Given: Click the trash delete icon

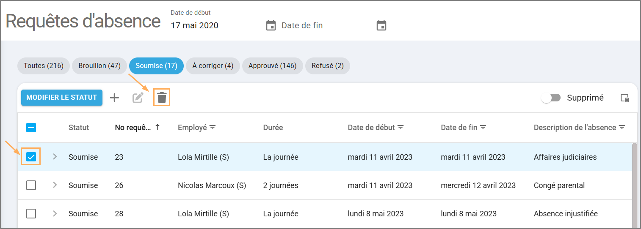Looking at the screenshot, I should click(162, 98).
